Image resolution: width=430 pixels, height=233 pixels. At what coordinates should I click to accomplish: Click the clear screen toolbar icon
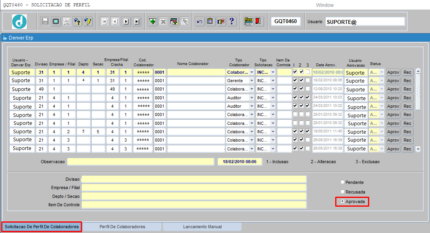pos(56,21)
